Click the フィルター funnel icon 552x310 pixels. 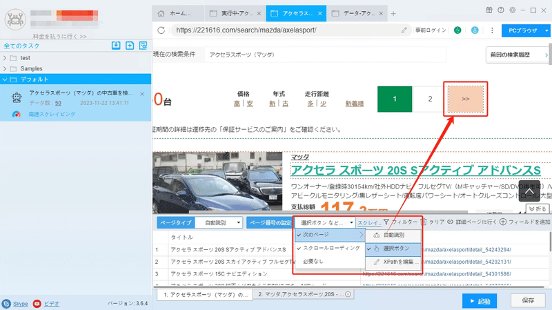click(386, 222)
